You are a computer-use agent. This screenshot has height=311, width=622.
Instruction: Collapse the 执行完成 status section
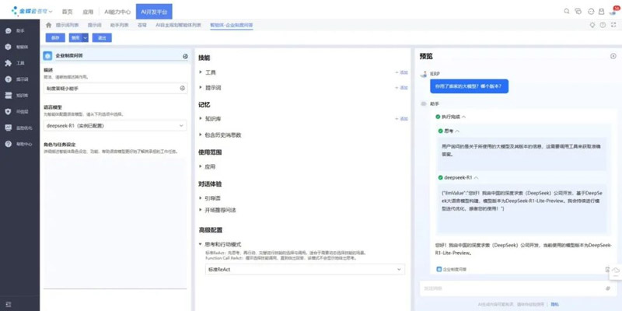464,116
